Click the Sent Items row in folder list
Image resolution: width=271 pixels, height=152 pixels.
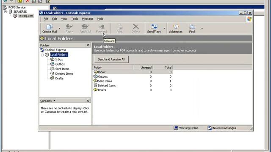[133, 81]
